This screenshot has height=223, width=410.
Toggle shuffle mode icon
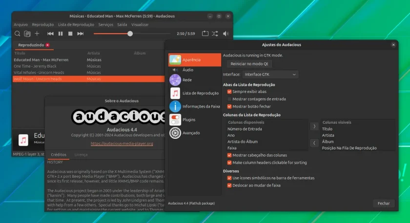[x=215, y=34]
